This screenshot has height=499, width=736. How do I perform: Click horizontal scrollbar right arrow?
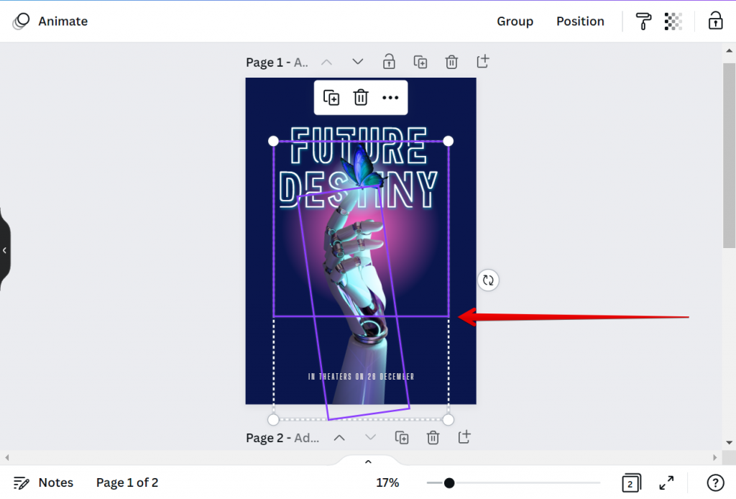click(x=715, y=457)
